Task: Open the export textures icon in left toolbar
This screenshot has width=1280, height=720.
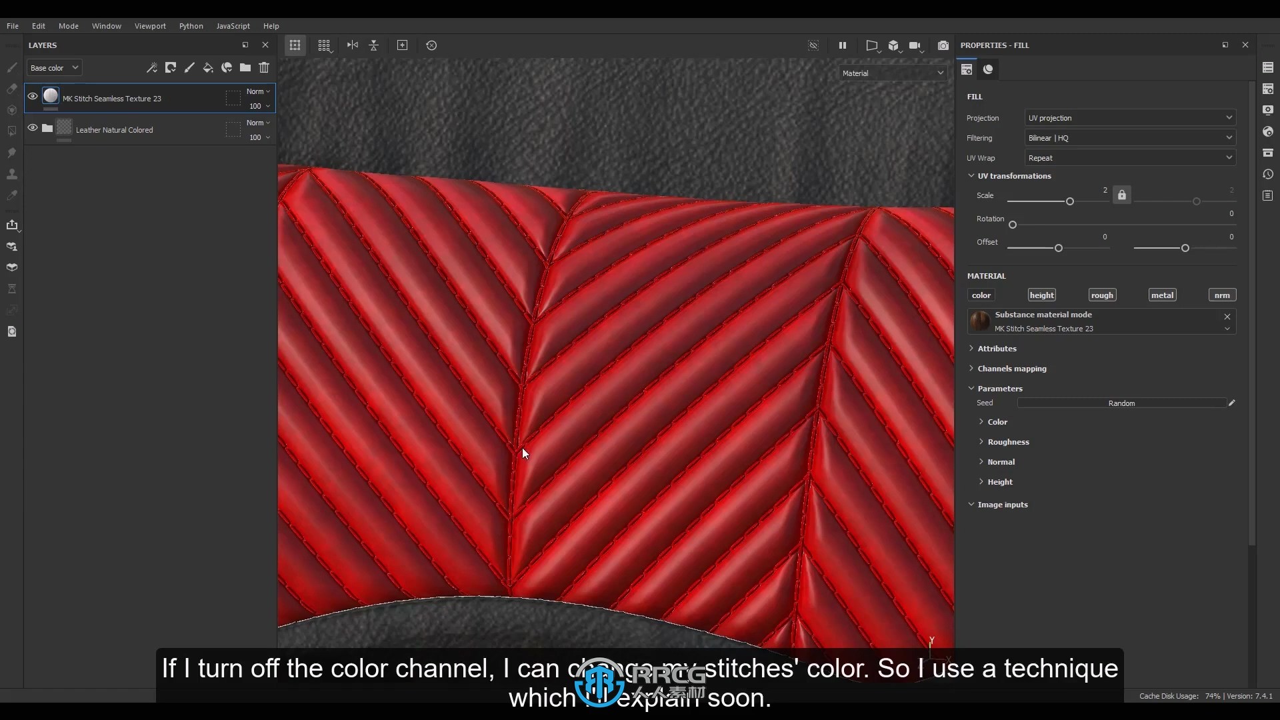Action: click(12, 225)
